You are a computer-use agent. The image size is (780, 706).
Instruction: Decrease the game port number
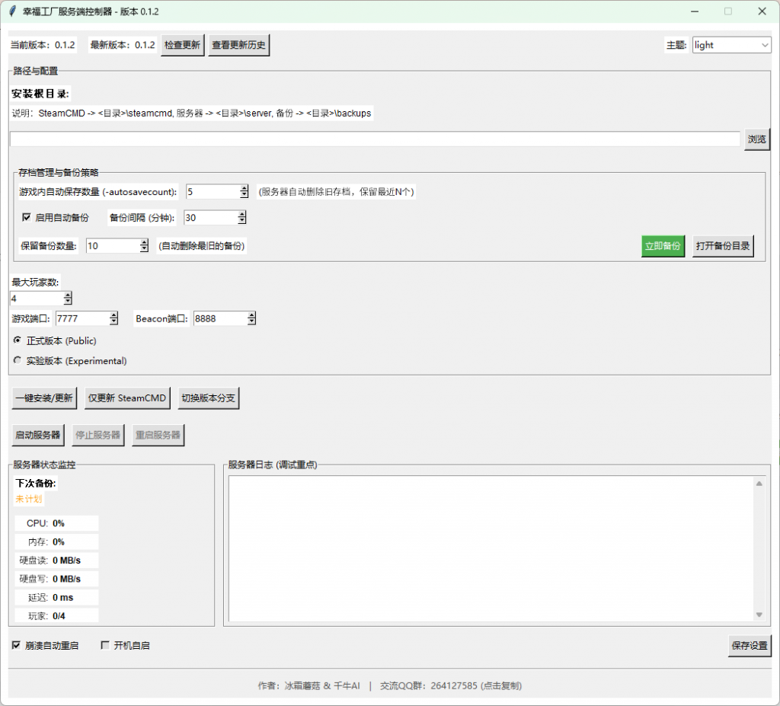(x=113, y=322)
